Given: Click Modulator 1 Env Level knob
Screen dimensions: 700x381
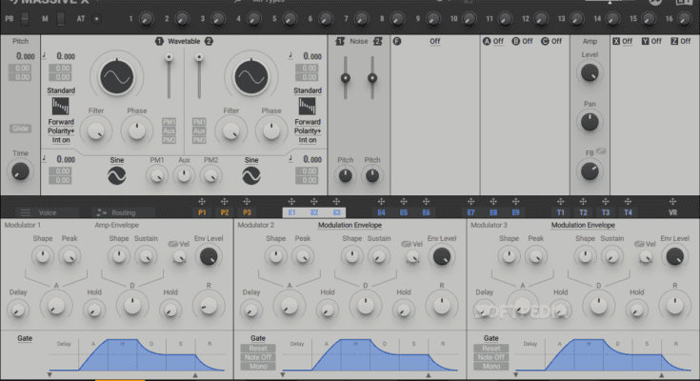Looking at the screenshot, I should tap(208, 255).
